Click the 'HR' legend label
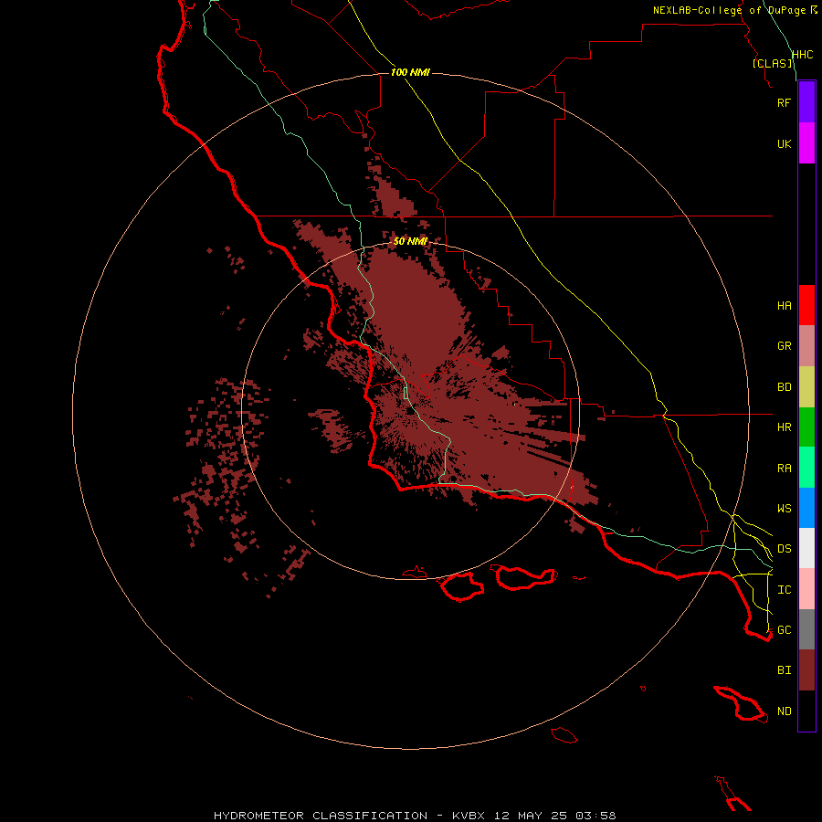 (784, 427)
